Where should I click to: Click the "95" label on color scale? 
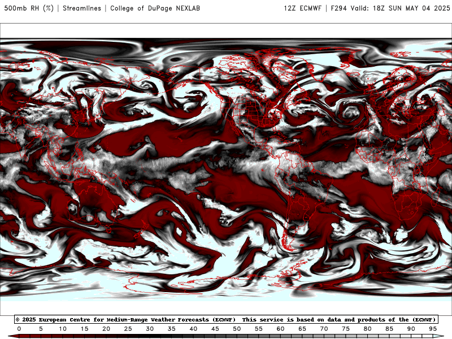click(433, 329)
